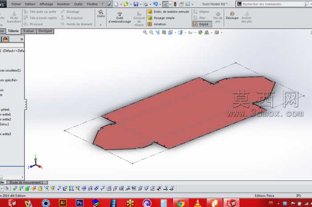Viewport: 312px width, 207px height.
Task: Click the Print icon
Action: click(x=146, y=4)
